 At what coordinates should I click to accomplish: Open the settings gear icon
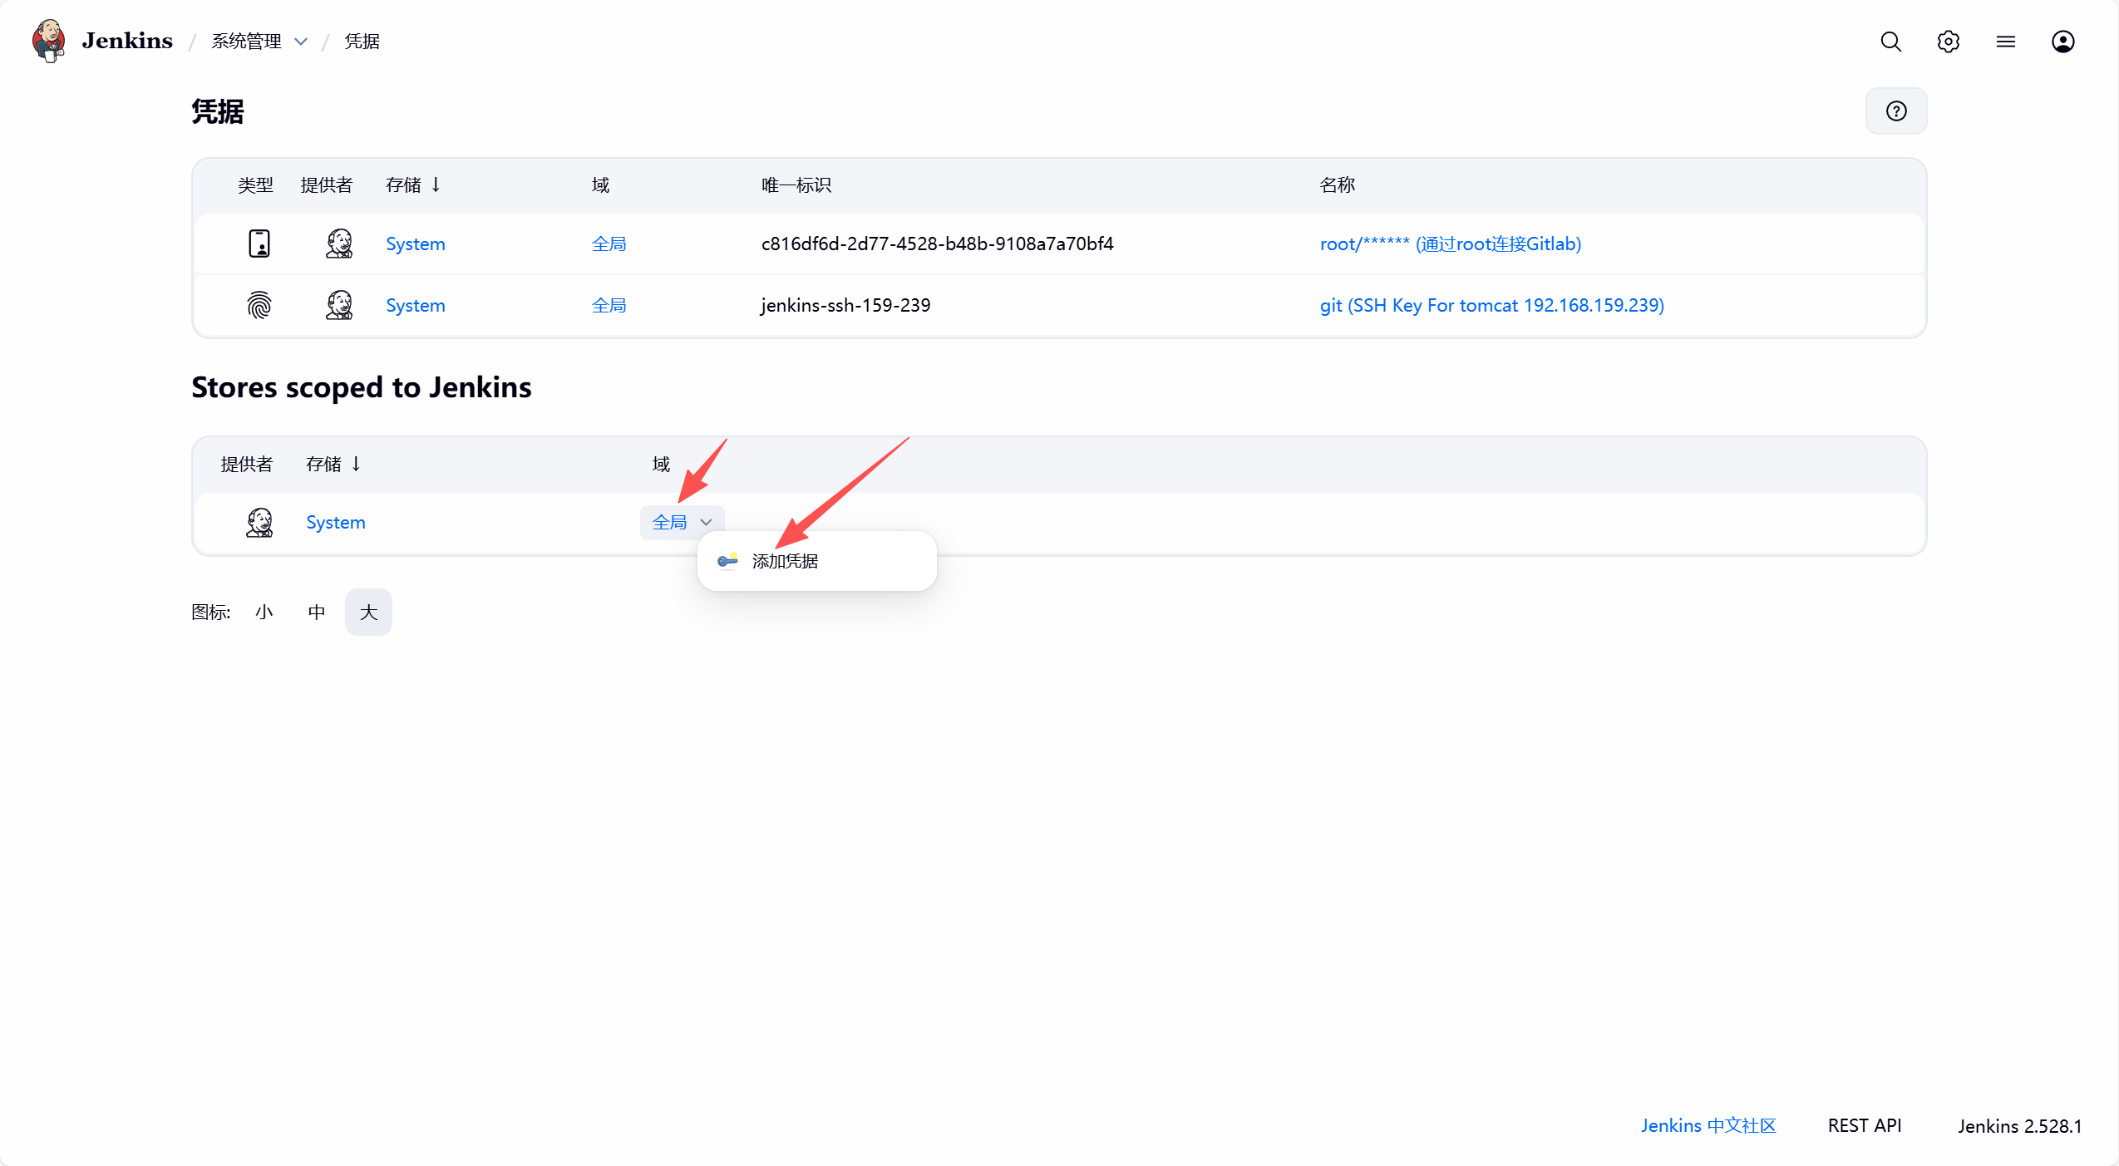pos(1948,42)
